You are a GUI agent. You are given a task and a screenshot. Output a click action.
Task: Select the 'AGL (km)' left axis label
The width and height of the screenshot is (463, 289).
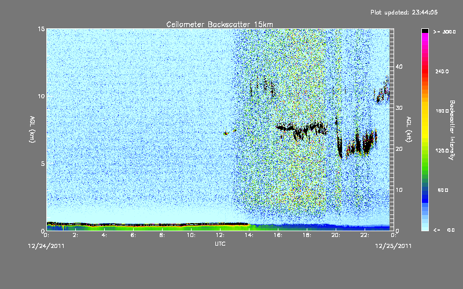tap(32, 129)
